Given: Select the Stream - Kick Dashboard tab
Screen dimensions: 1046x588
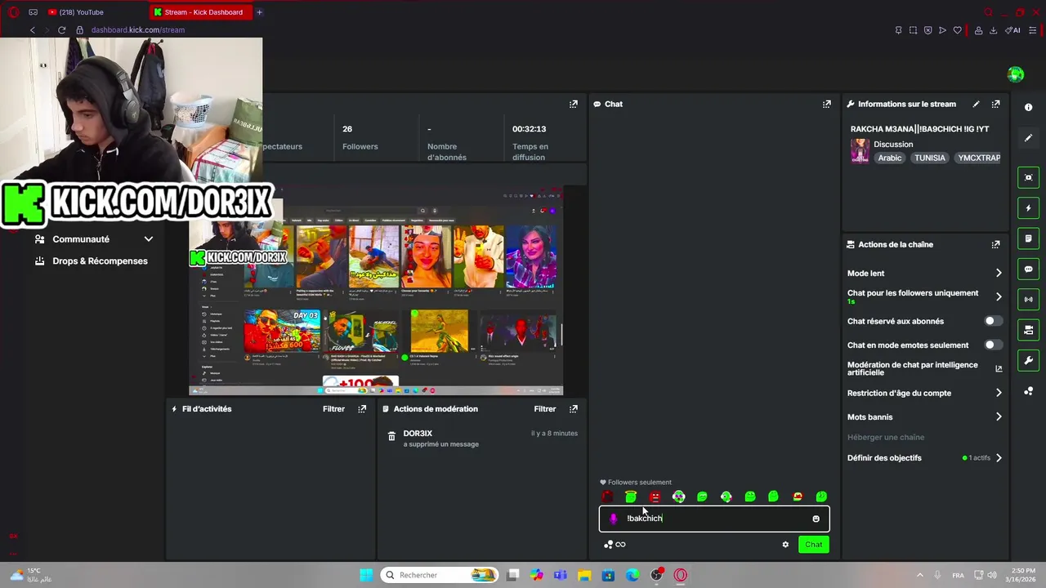Looking at the screenshot, I should point(200,12).
